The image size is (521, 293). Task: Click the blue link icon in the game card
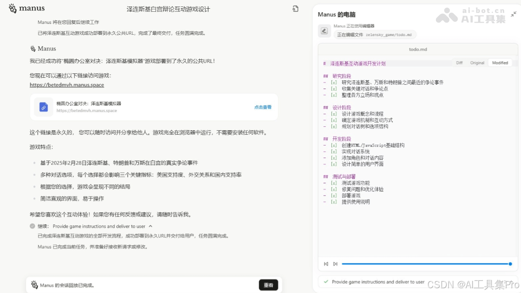[43, 107]
